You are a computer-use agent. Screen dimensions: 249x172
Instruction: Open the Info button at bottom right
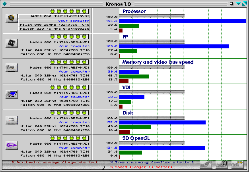click(x=205, y=164)
